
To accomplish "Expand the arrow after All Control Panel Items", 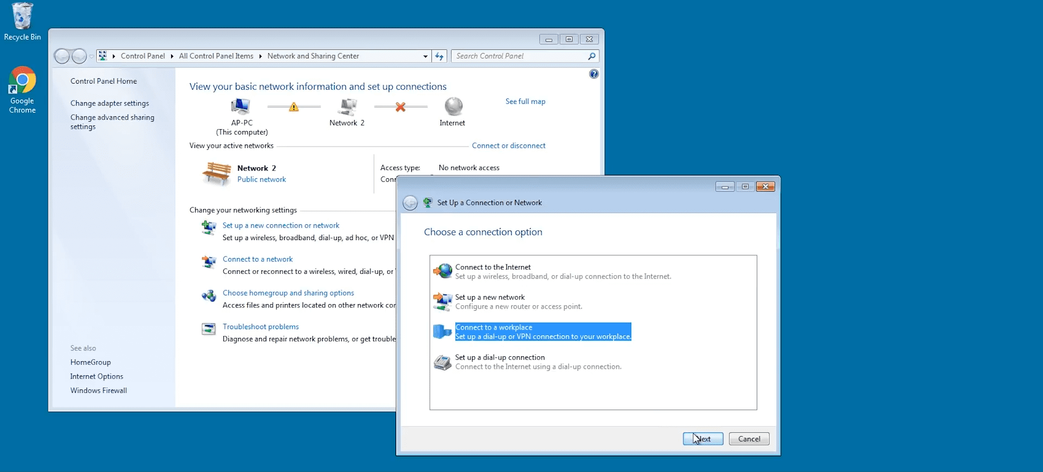I will pyautogui.click(x=260, y=56).
